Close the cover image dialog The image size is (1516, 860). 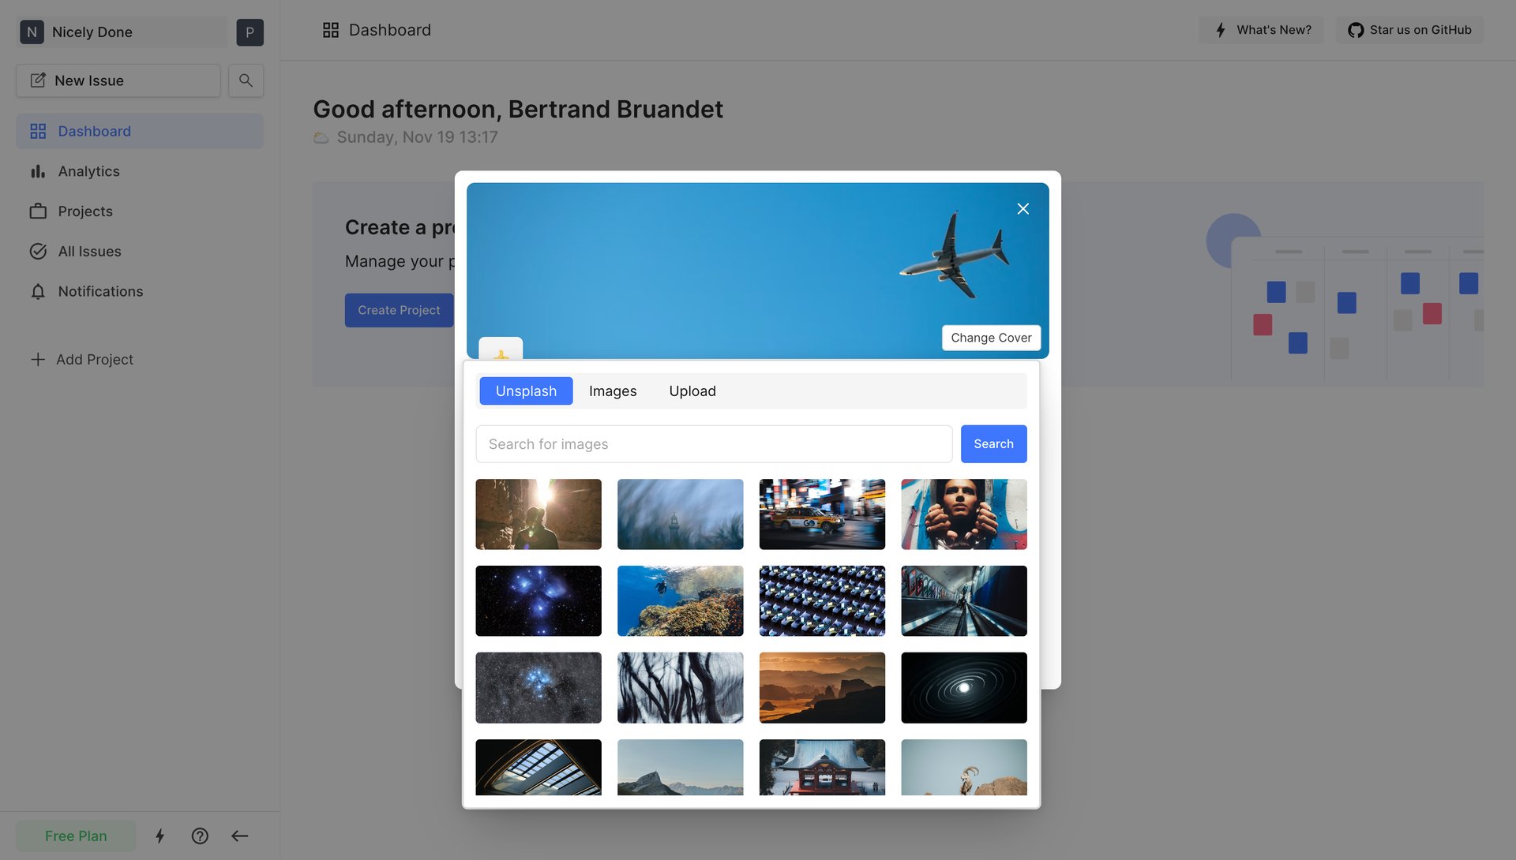[1023, 209]
